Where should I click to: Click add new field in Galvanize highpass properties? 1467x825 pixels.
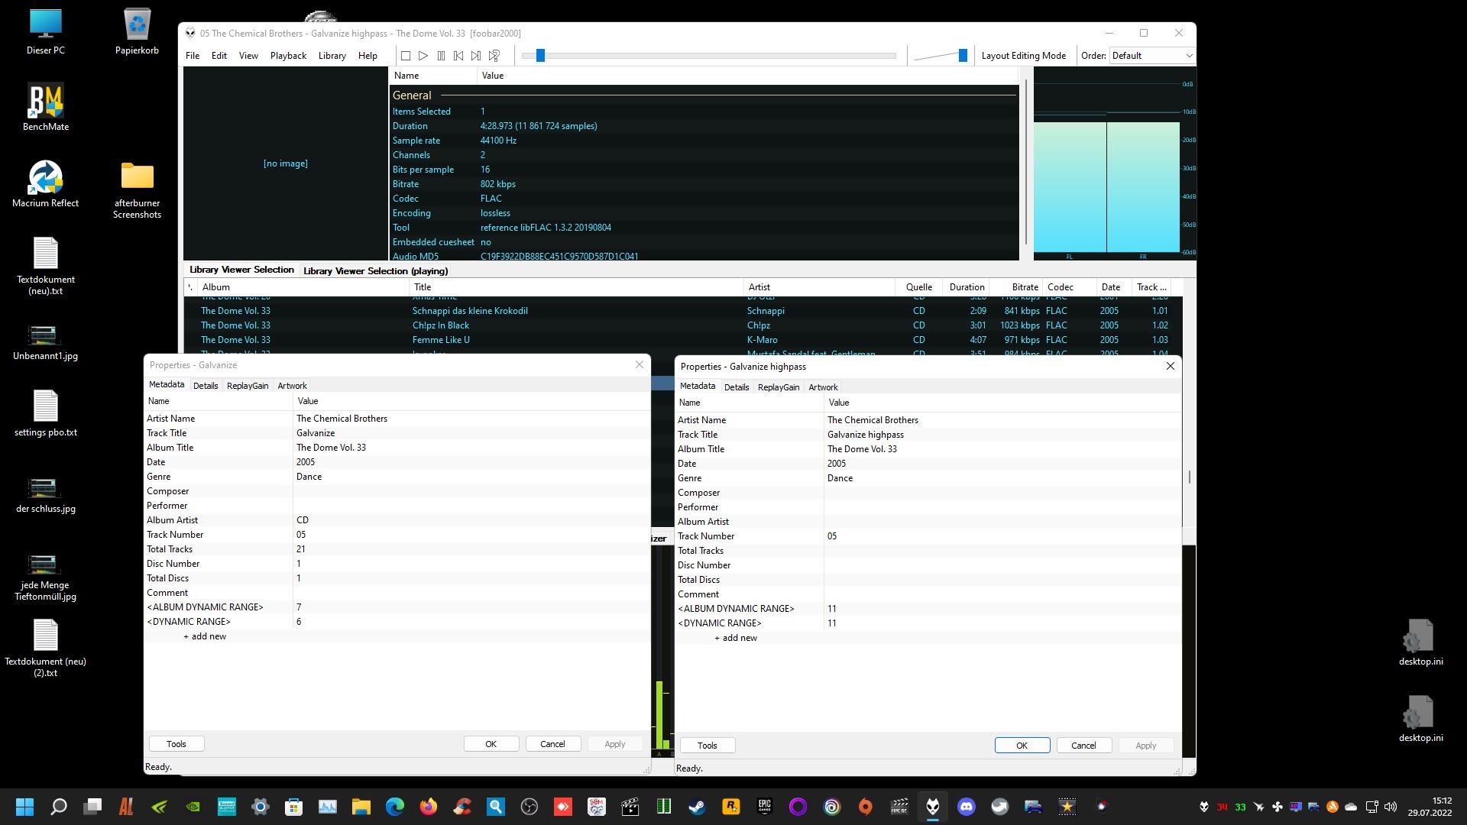coord(736,638)
